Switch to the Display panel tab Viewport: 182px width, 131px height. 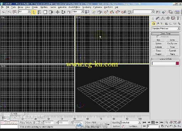173,18
